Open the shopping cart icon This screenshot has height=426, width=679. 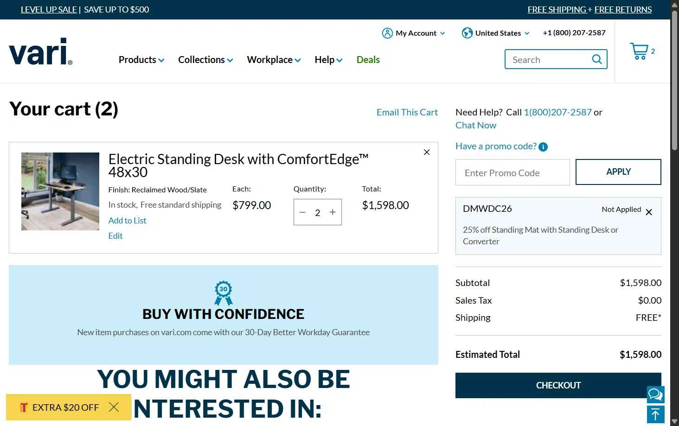click(639, 51)
